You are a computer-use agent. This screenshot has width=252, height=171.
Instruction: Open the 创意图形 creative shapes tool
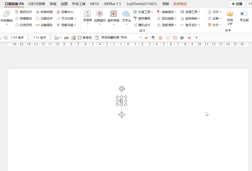[100, 18]
